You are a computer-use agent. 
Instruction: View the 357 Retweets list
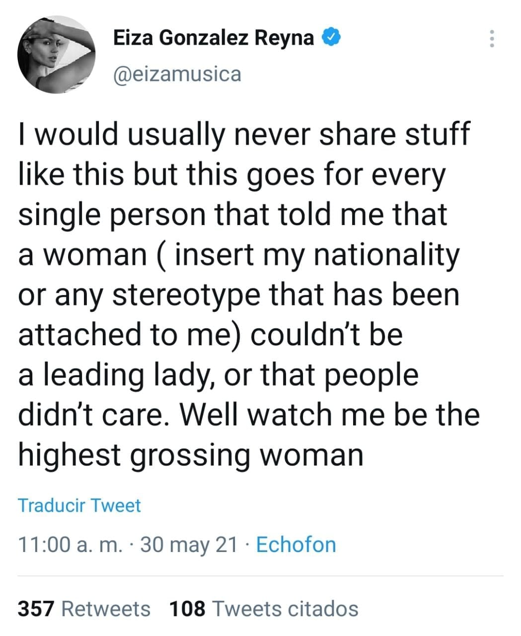click(105, 609)
